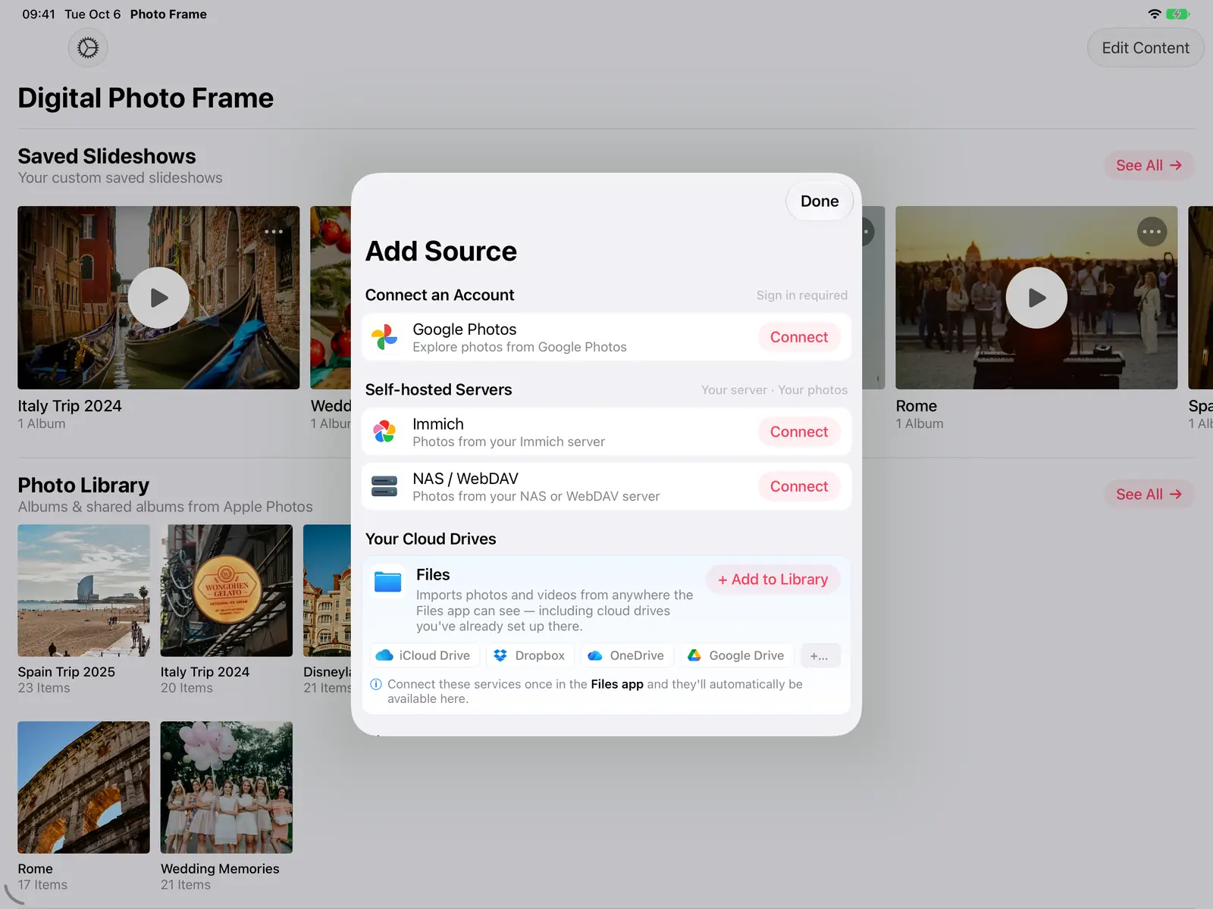Click the 'Rome' slideshow title
Screen dimensions: 1213x909
click(x=916, y=406)
